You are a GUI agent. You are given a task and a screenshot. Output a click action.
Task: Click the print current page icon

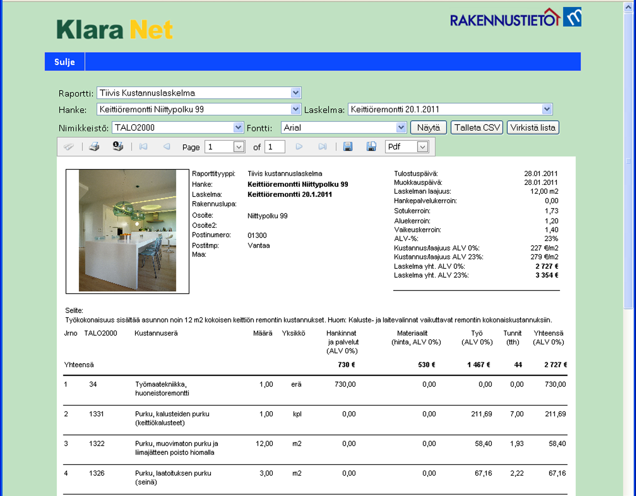click(118, 146)
